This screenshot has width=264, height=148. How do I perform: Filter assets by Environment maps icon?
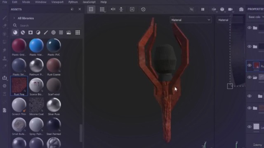(x=69, y=32)
